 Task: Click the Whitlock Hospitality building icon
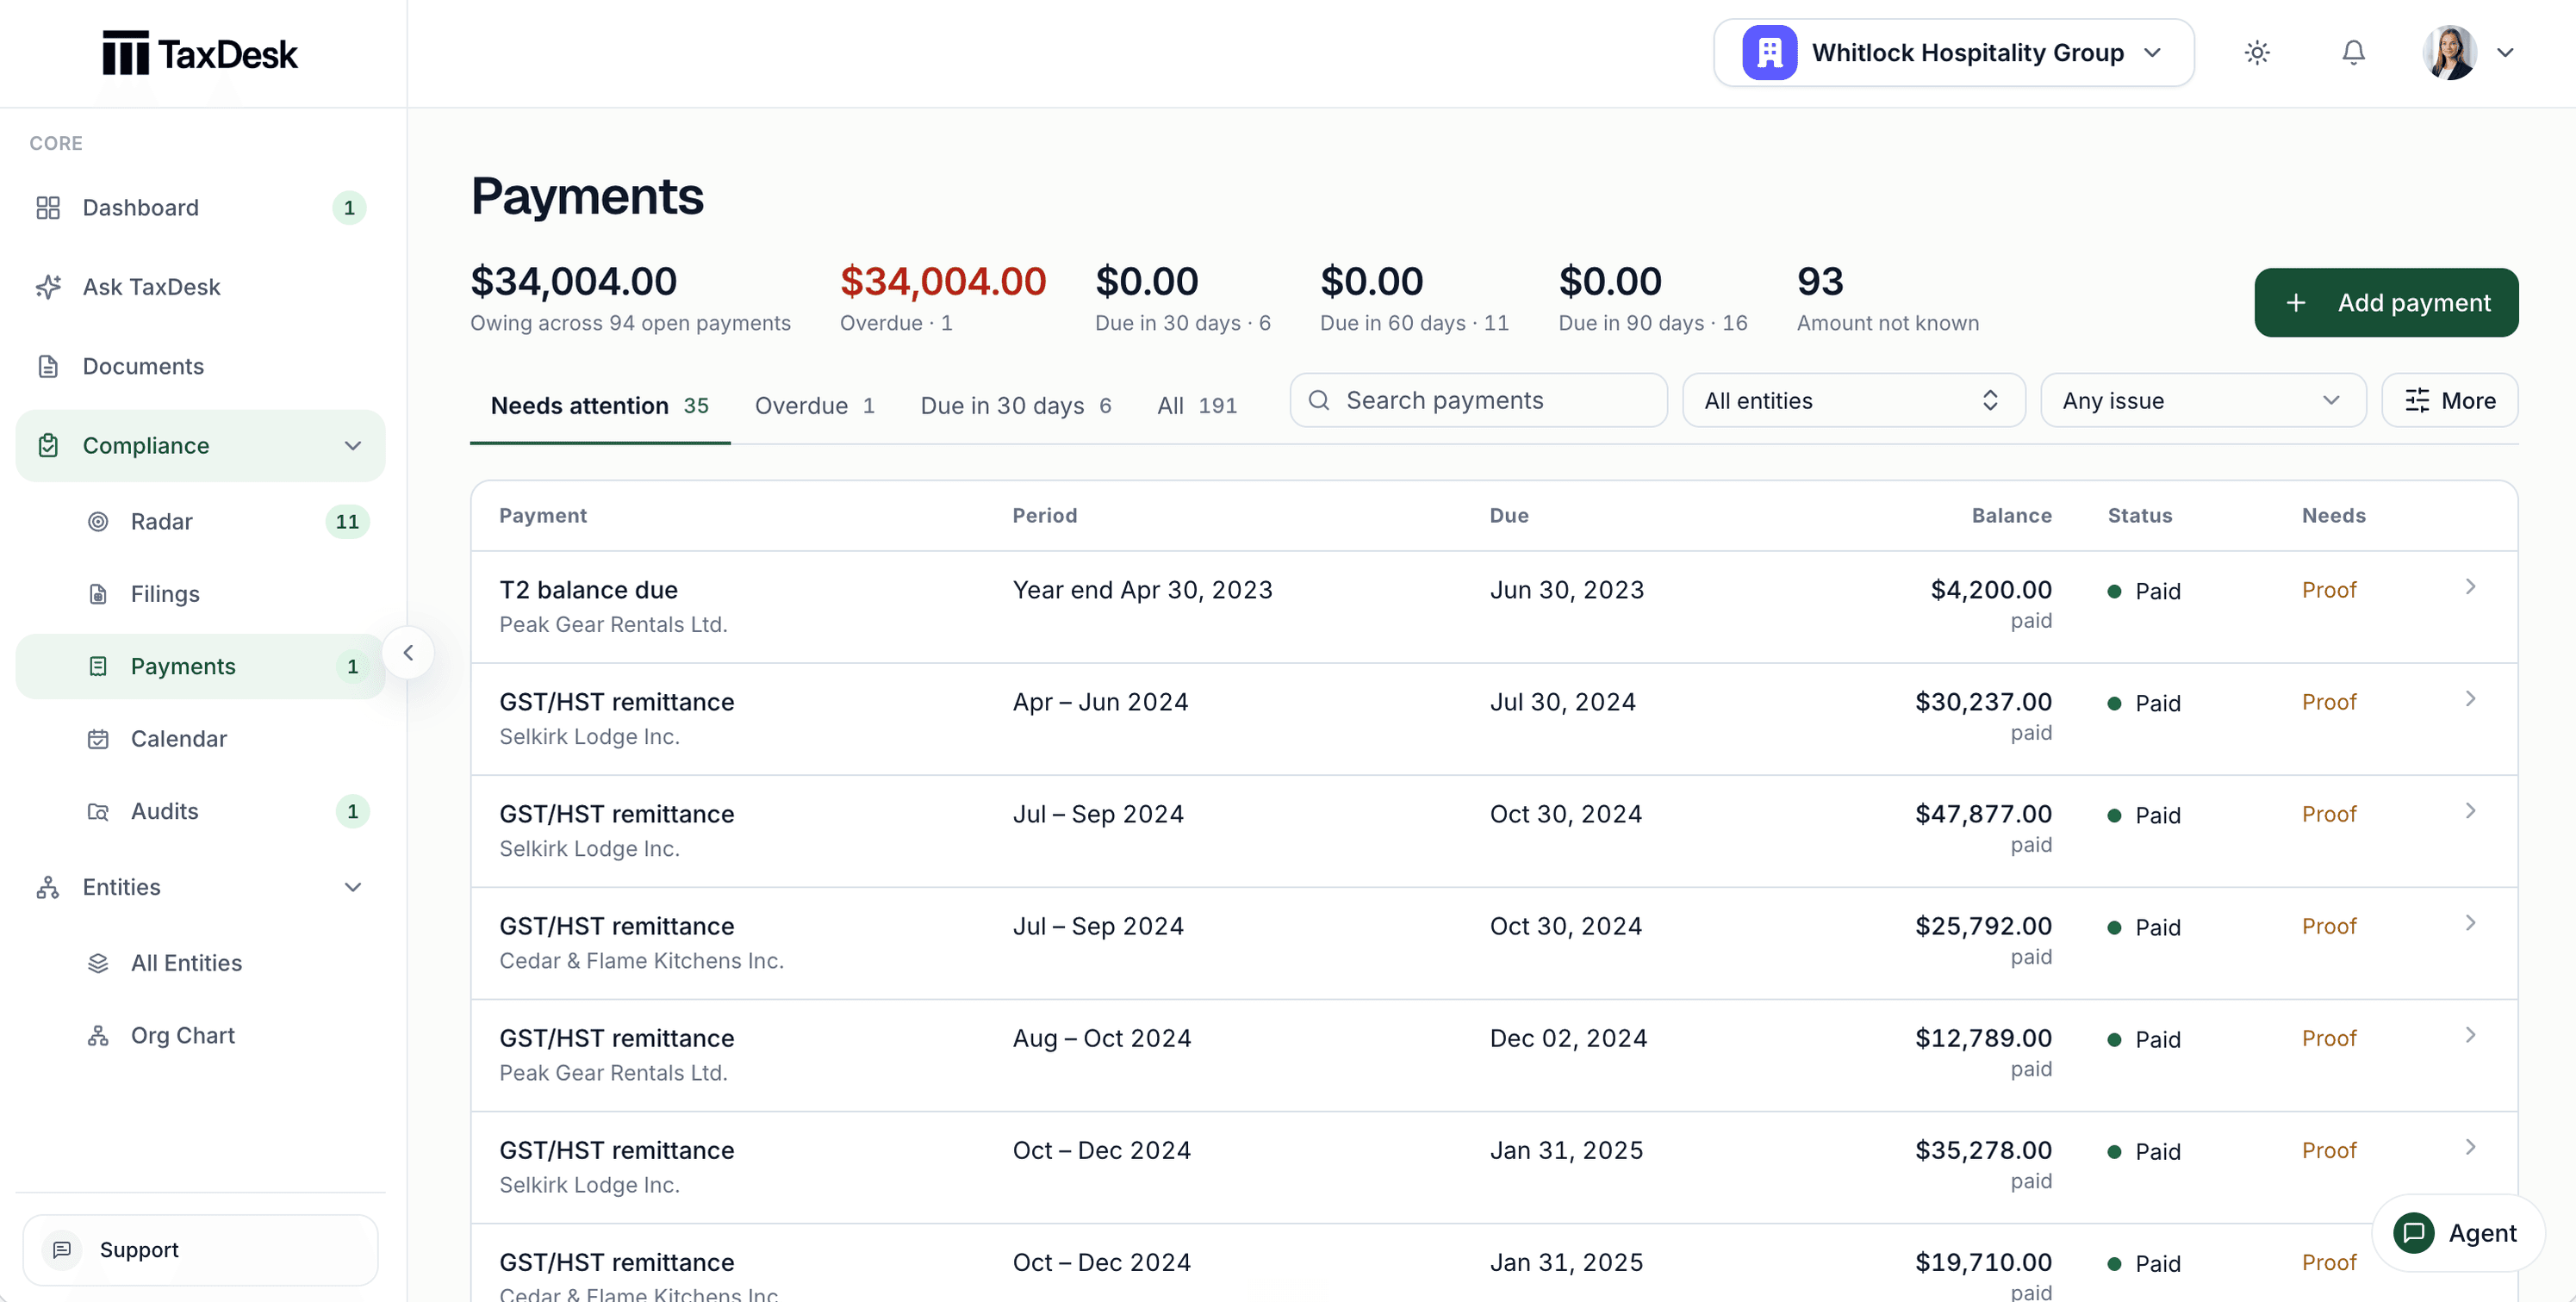pyautogui.click(x=1769, y=53)
